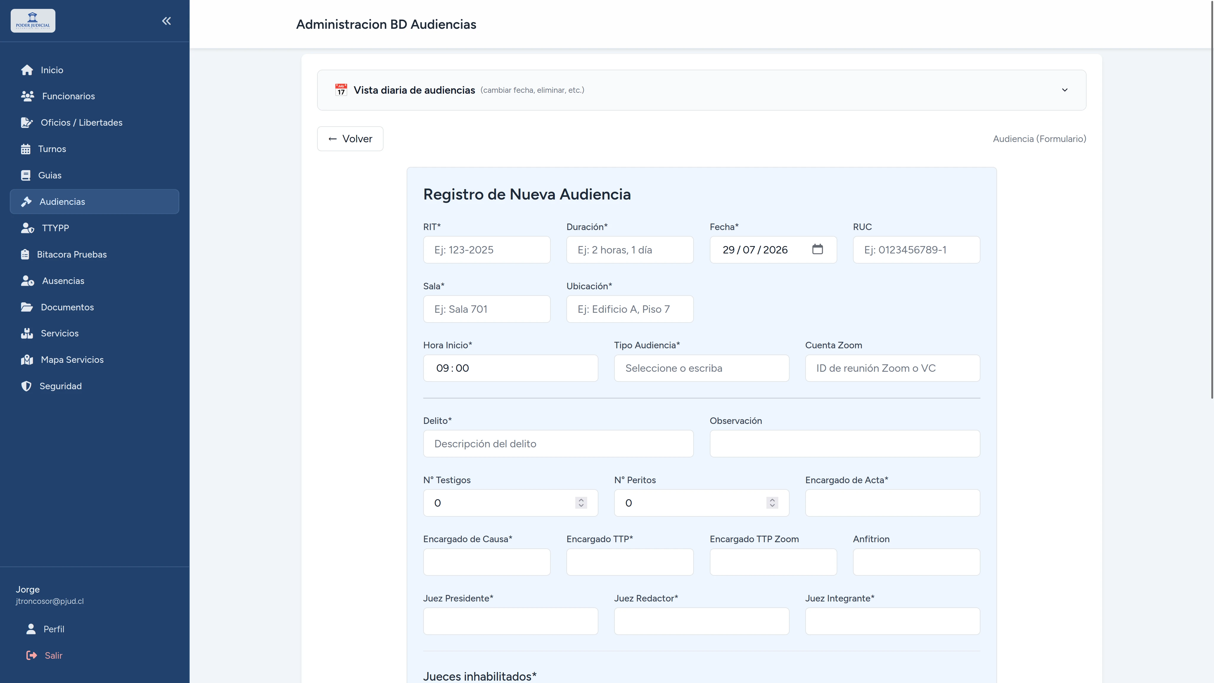
Task: Click the Mapa Servicios map icon
Action: 27,360
